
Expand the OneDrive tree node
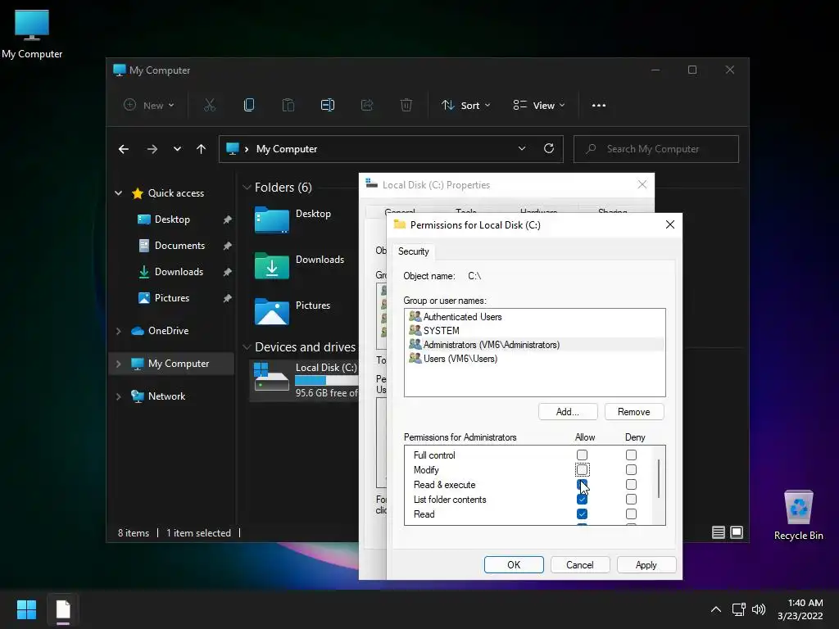[118, 331]
